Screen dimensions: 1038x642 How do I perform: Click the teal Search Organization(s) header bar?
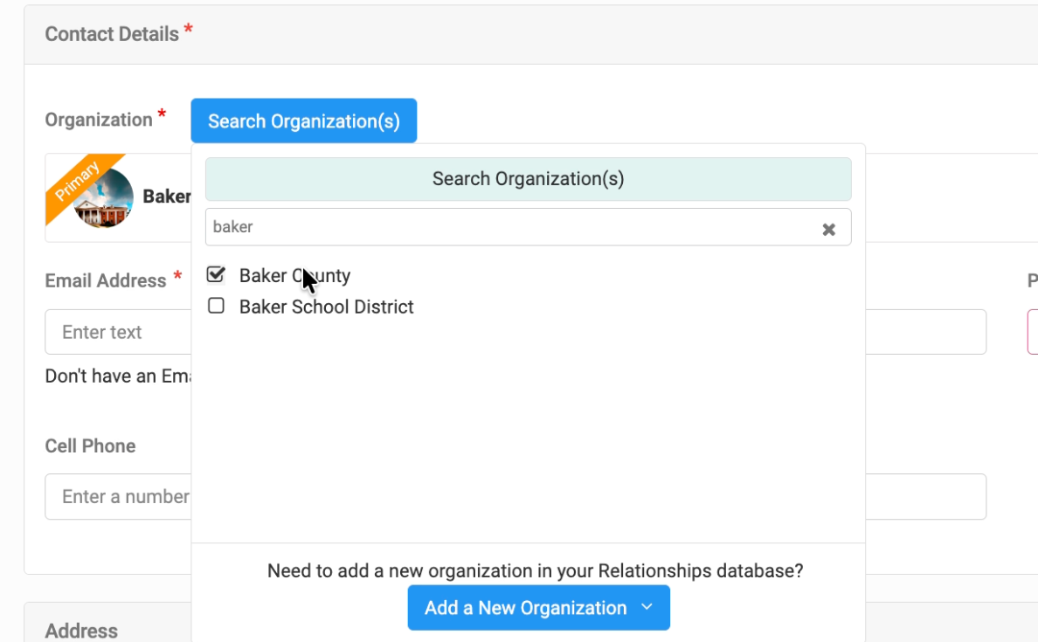[x=528, y=179]
